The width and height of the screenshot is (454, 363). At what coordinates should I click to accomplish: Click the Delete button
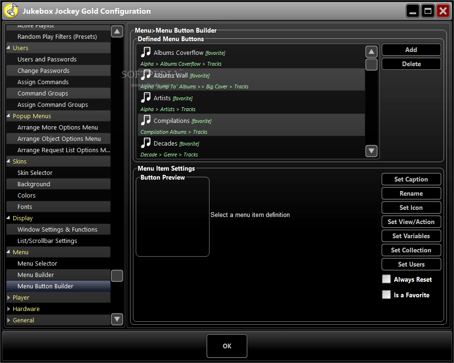point(411,64)
